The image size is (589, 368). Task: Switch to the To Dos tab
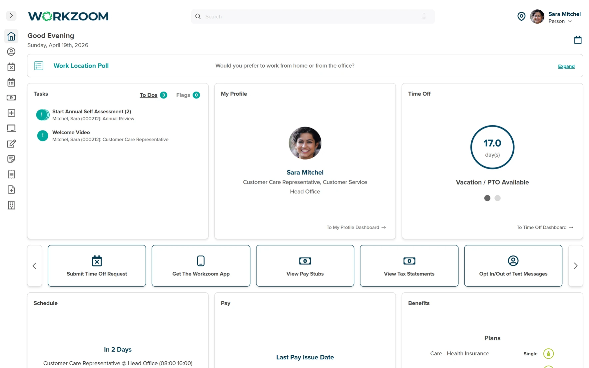coord(149,95)
